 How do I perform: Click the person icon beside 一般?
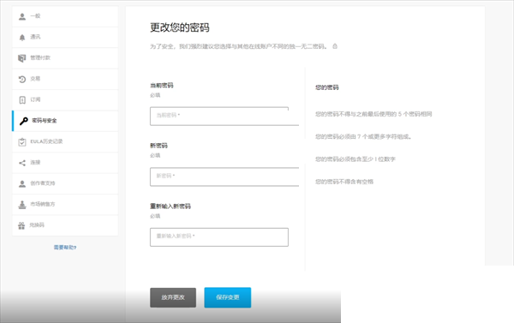22,16
